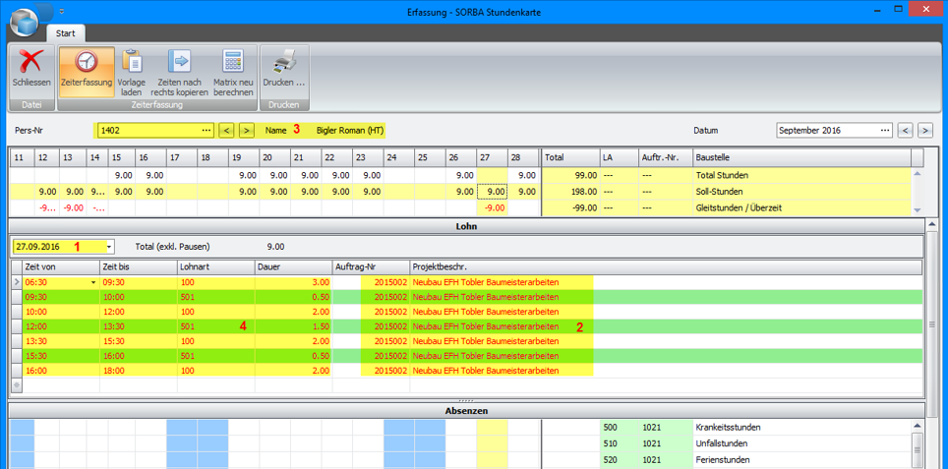Switch to the Start ribbon tab
Viewport: 948px width, 469px height.
65,33
